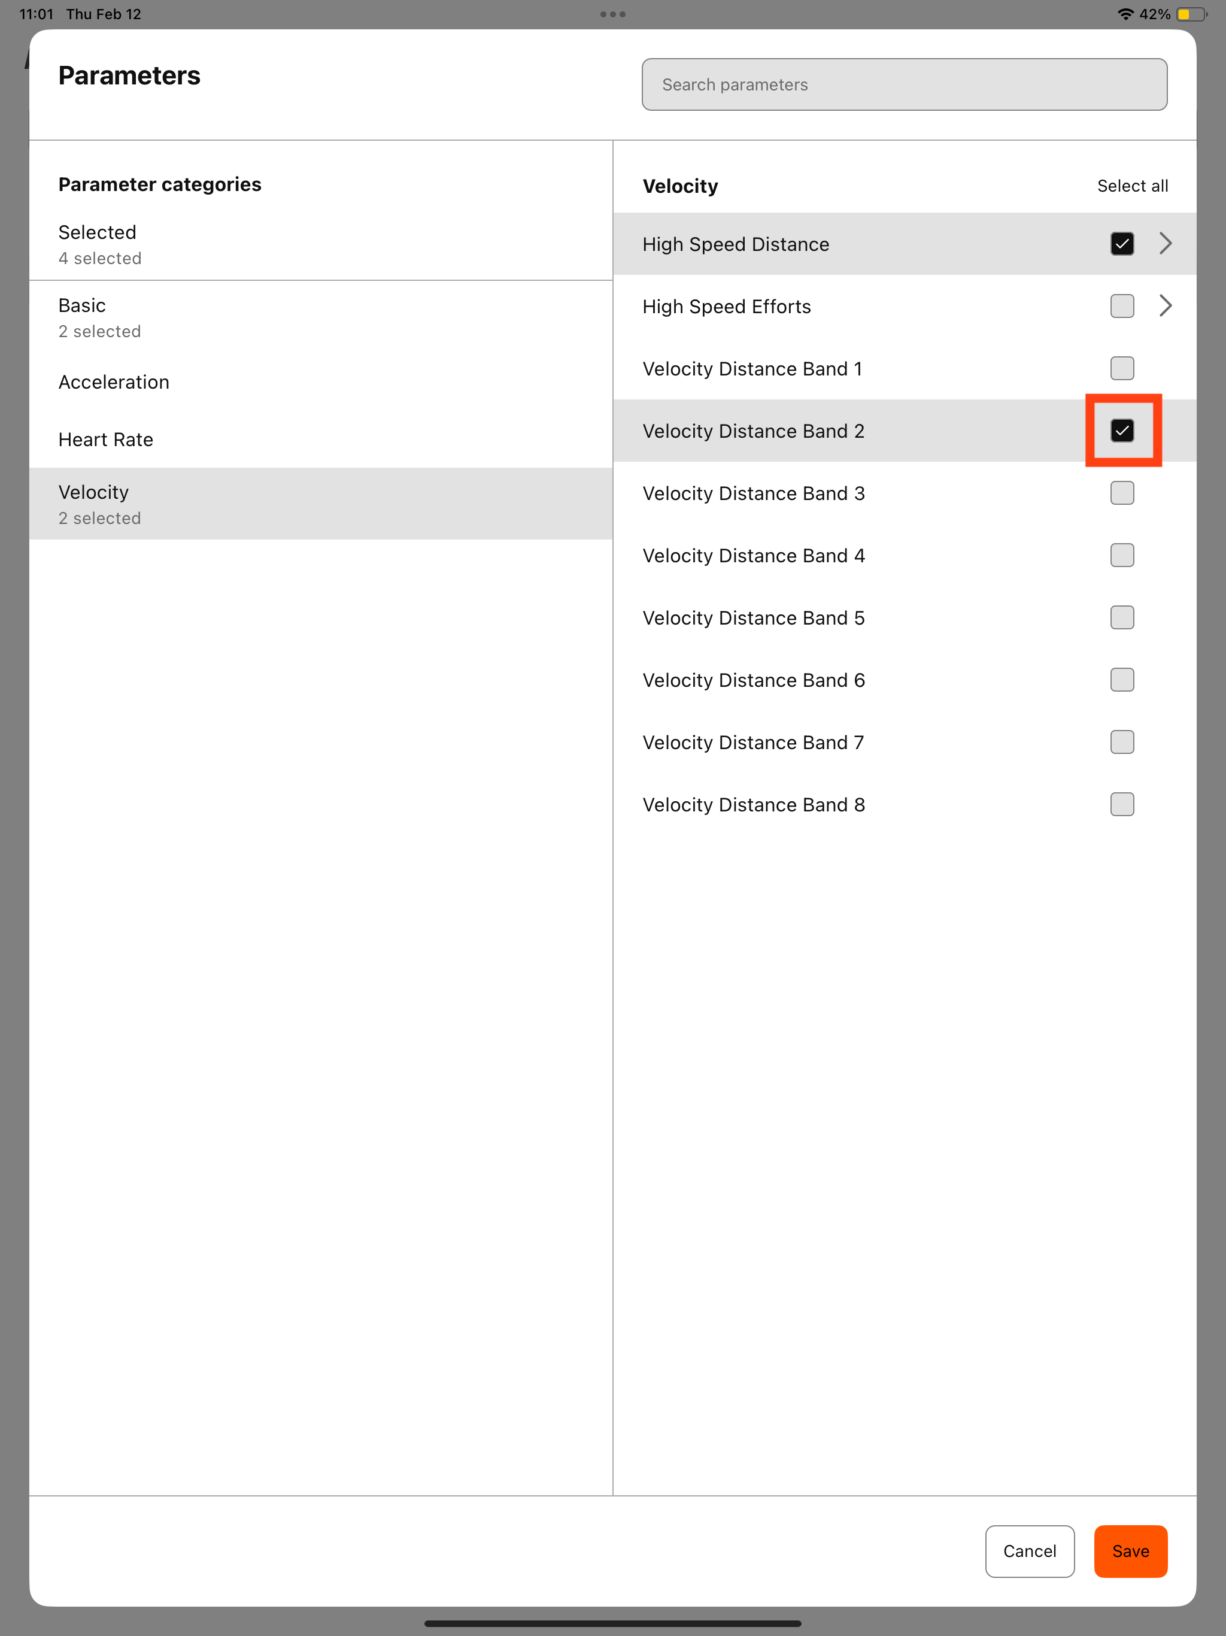
Task: Focus the Search parameters field
Action: point(905,84)
